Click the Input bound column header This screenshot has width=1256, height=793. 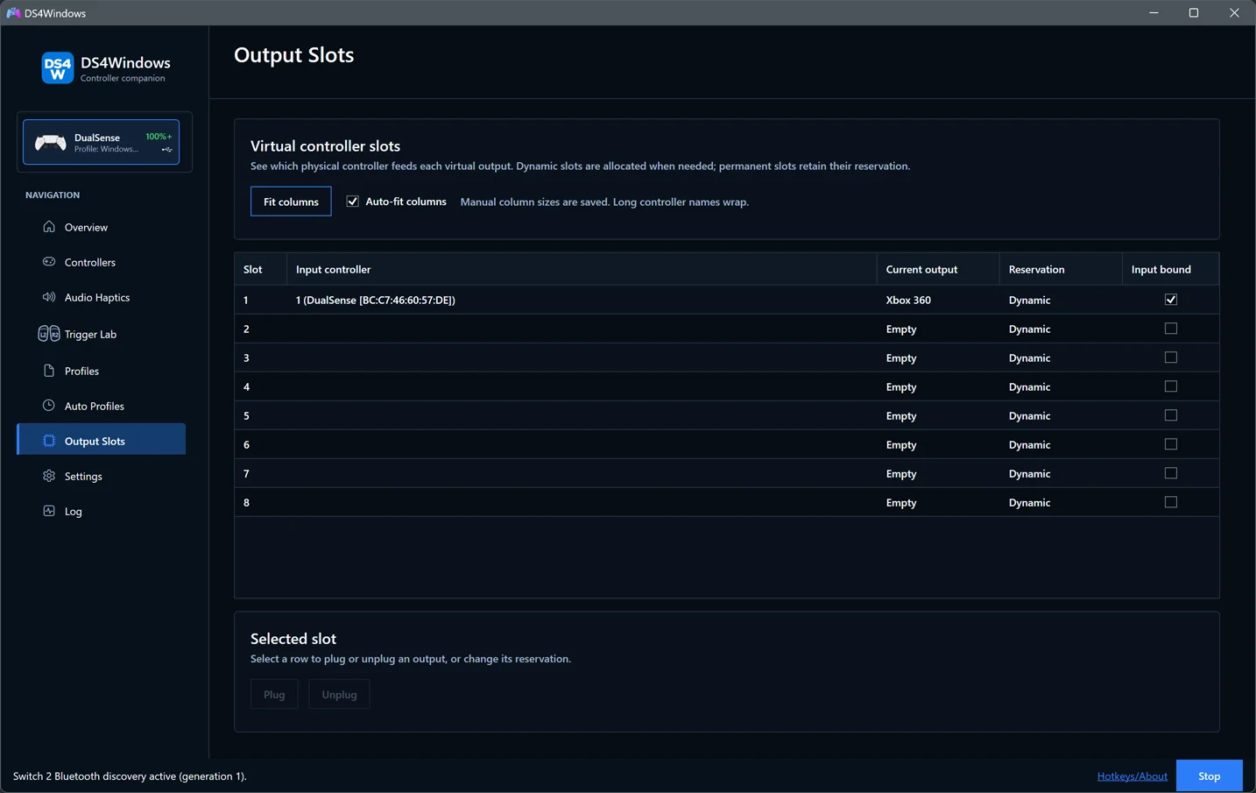pyautogui.click(x=1170, y=269)
